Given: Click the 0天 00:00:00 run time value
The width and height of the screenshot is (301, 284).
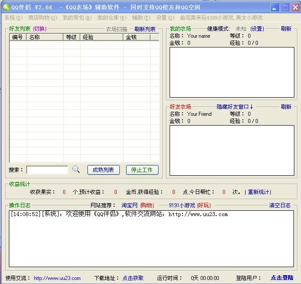Looking at the screenshot, I should 205,278.
